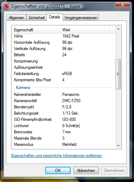
Task: Confirm with the OK button
Action: pos(58,171)
